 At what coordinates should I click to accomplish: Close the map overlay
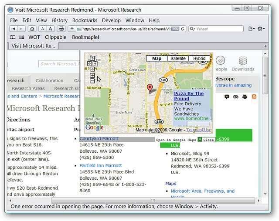coord(208,140)
